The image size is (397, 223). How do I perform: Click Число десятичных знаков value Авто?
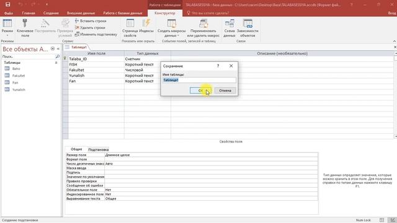[211, 164]
